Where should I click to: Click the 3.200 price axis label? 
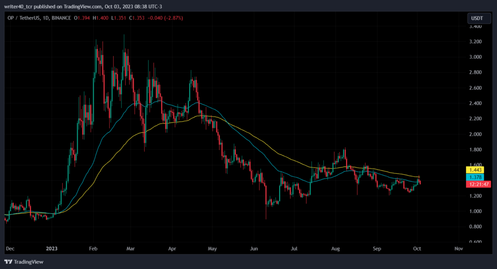coord(475,42)
